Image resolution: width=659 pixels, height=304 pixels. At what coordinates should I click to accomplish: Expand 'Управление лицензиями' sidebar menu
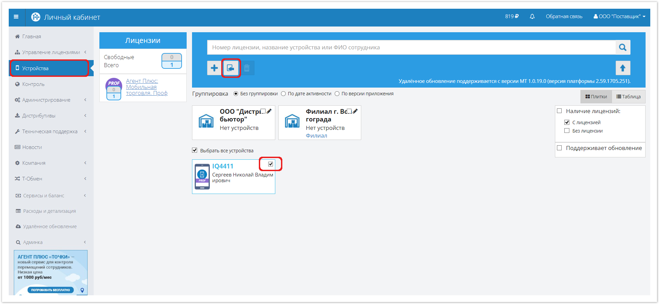coord(51,52)
